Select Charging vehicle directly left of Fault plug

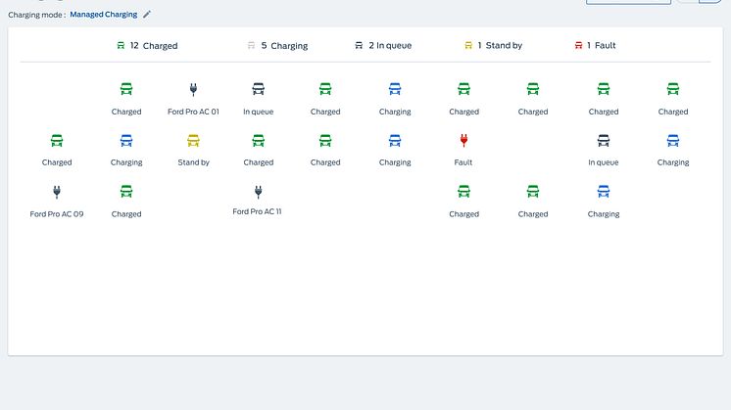(x=395, y=141)
